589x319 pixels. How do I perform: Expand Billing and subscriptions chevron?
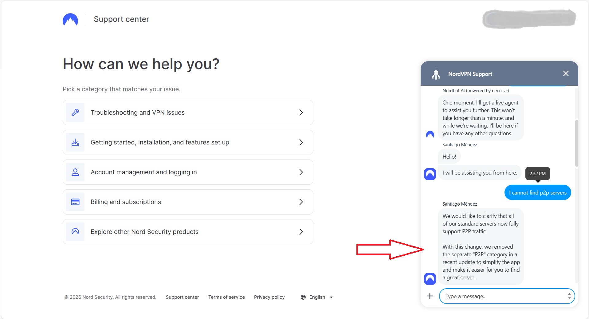pyautogui.click(x=301, y=202)
